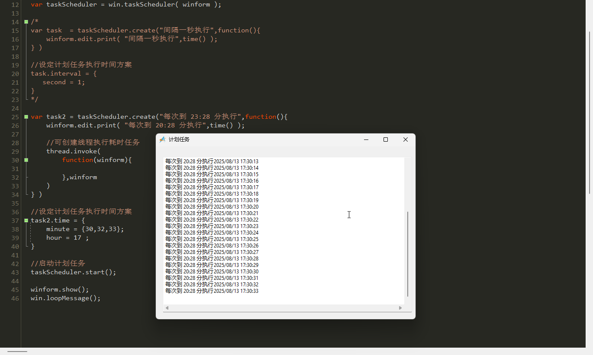This screenshot has height=355, width=593.
Task: Click the code second = 1;
Action: [x=64, y=82]
